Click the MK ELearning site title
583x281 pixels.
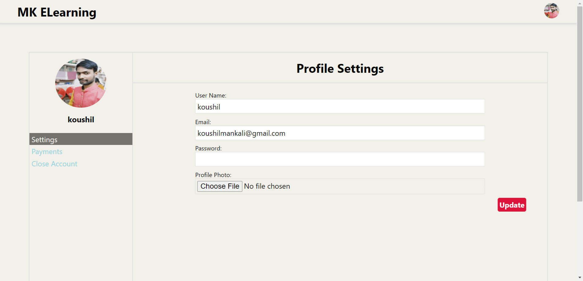57,12
